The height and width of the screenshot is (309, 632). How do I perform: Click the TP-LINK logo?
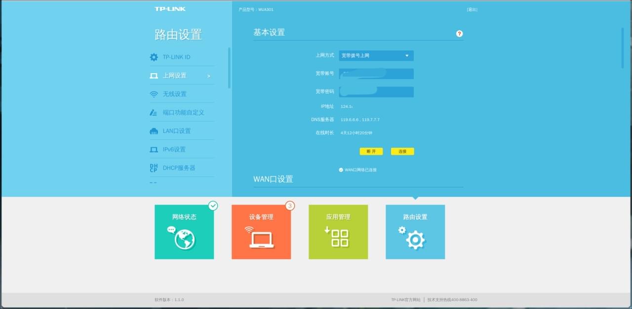coord(170,9)
